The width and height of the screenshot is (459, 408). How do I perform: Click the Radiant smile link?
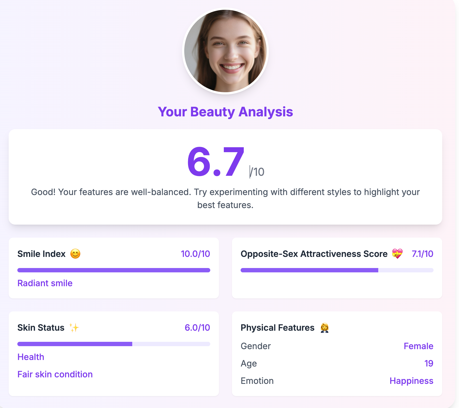(x=45, y=283)
